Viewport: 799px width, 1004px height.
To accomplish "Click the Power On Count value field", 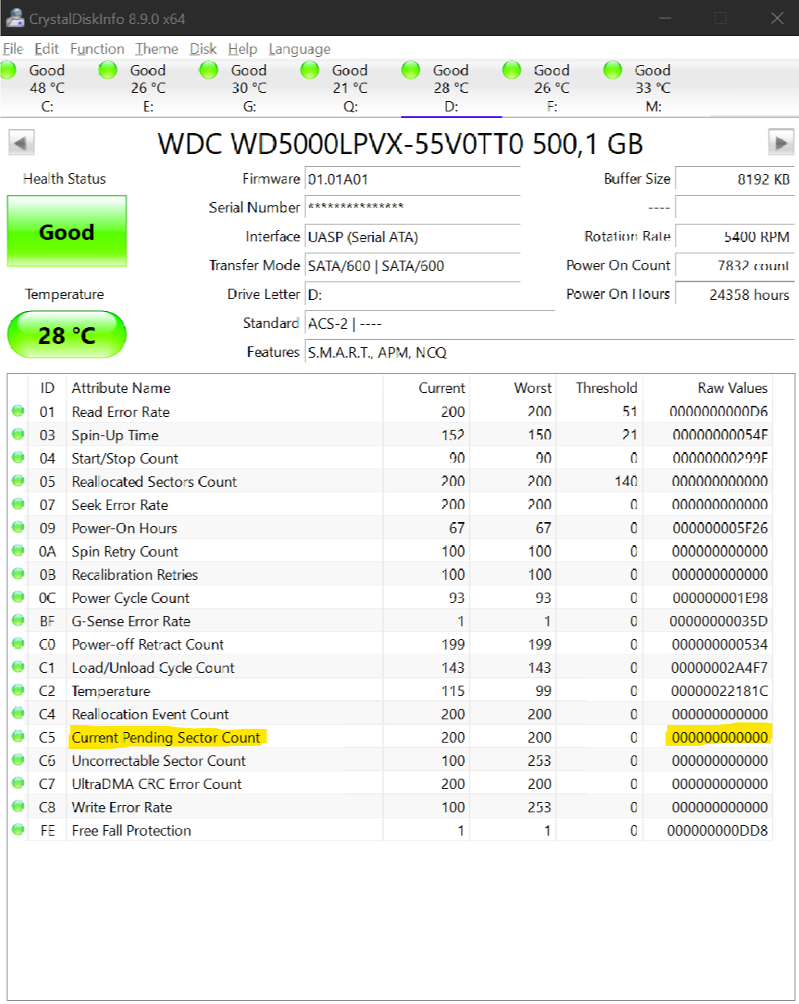I will coord(734,265).
